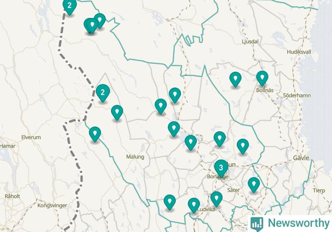Image resolution: width=332 pixels, height=232 pixels.
Task: Click the cluster marker labeled 2 at the top edge
Action: coord(69,6)
